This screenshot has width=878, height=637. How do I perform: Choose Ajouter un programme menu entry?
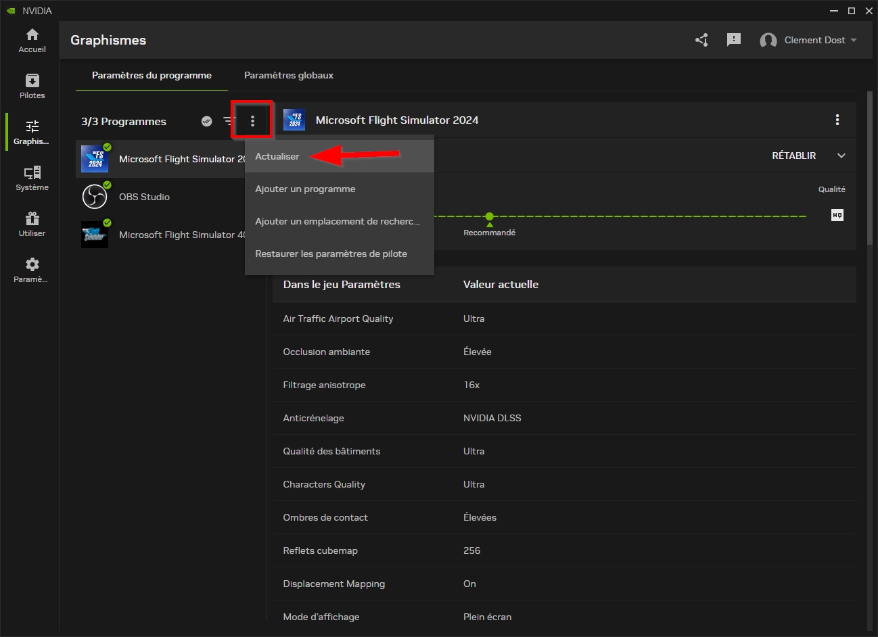tap(340, 189)
